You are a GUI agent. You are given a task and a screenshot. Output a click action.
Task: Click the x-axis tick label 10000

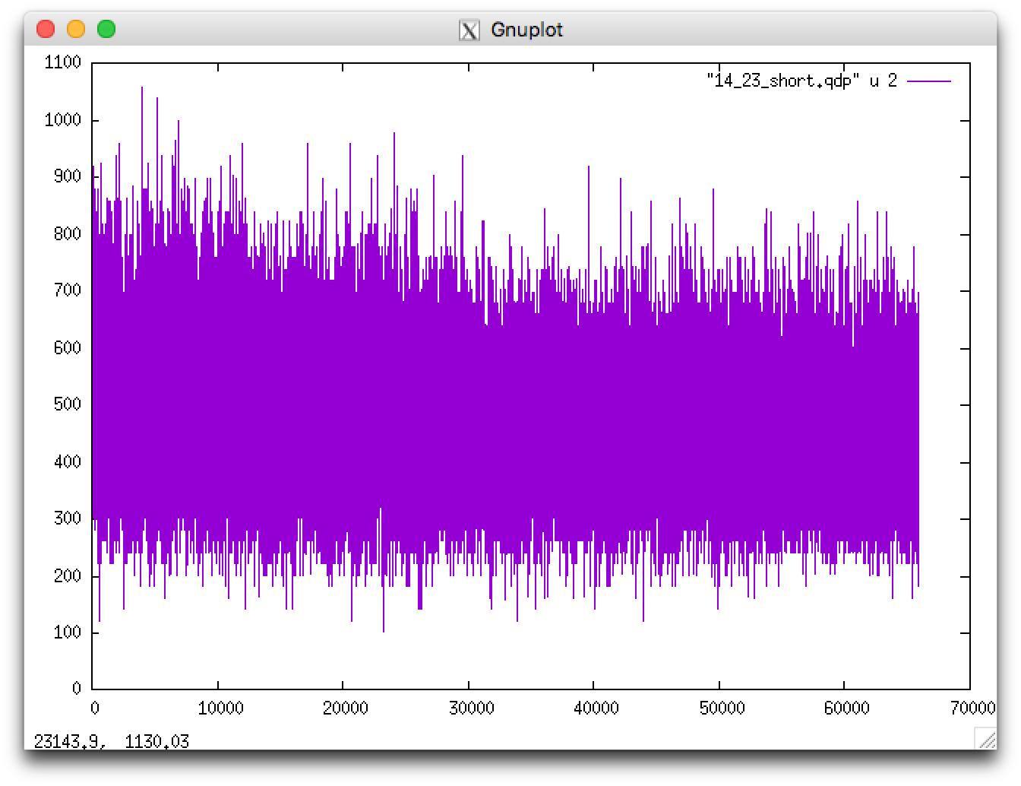click(x=220, y=707)
